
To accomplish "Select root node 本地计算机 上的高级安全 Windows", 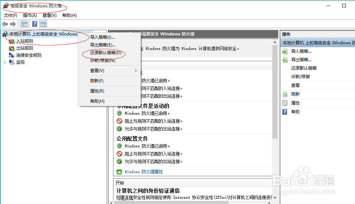I will 43,34.
